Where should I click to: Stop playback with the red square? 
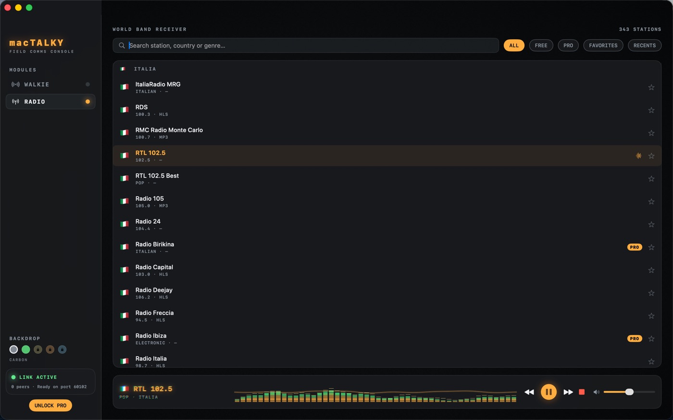pyautogui.click(x=582, y=392)
